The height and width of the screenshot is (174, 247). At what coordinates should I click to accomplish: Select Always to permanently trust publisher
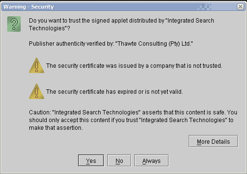(151, 161)
